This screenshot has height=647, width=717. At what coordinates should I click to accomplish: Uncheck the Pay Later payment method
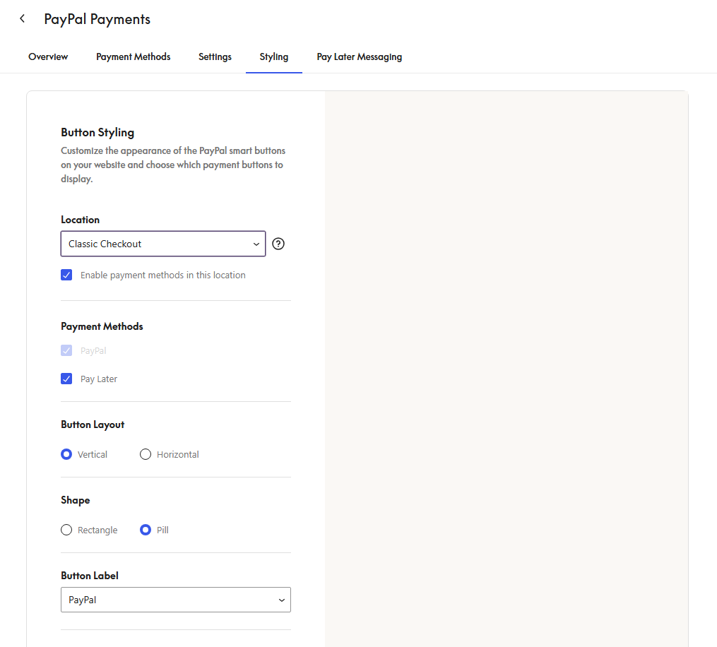(x=66, y=379)
